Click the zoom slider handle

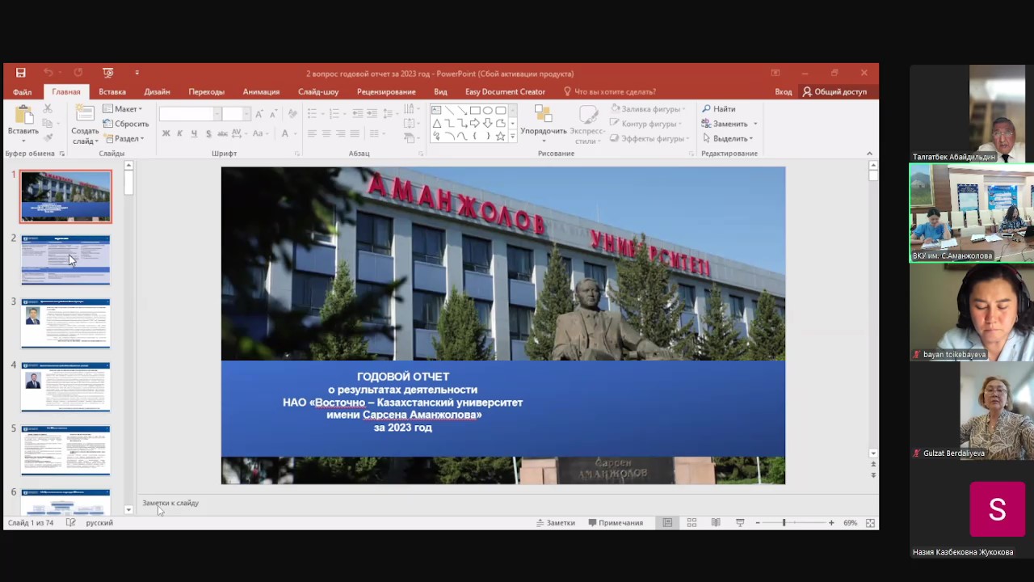(784, 523)
